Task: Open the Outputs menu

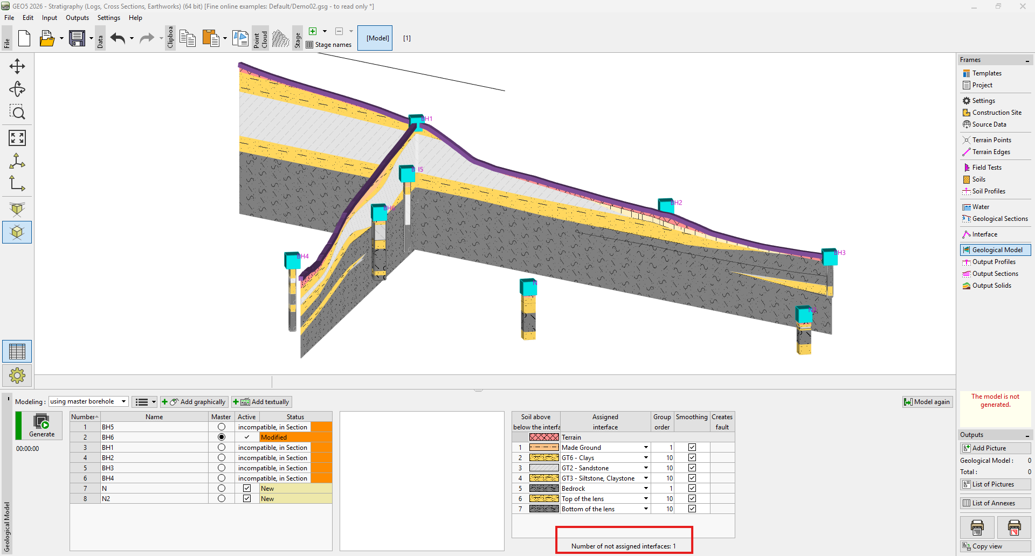Action: 77,18
